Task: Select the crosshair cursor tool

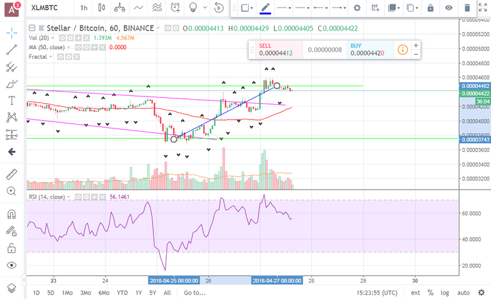Action: (12, 33)
